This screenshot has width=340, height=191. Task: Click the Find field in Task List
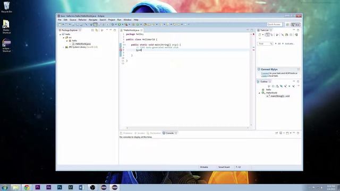[x=265, y=44]
